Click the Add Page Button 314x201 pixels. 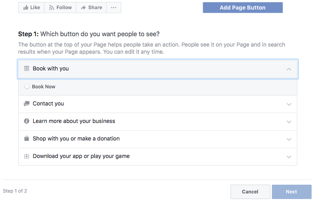(x=242, y=8)
